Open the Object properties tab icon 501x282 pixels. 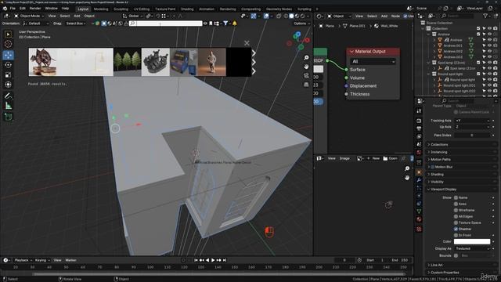[419, 172]
